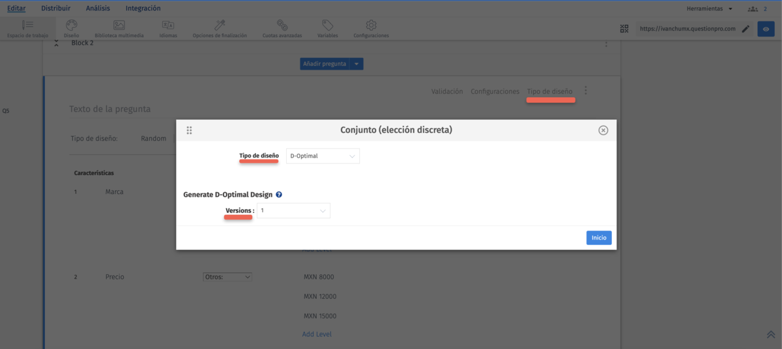Click Add Level link under Precio
The width and height of the screenshot is (782, 349).
tap(317, 334)
